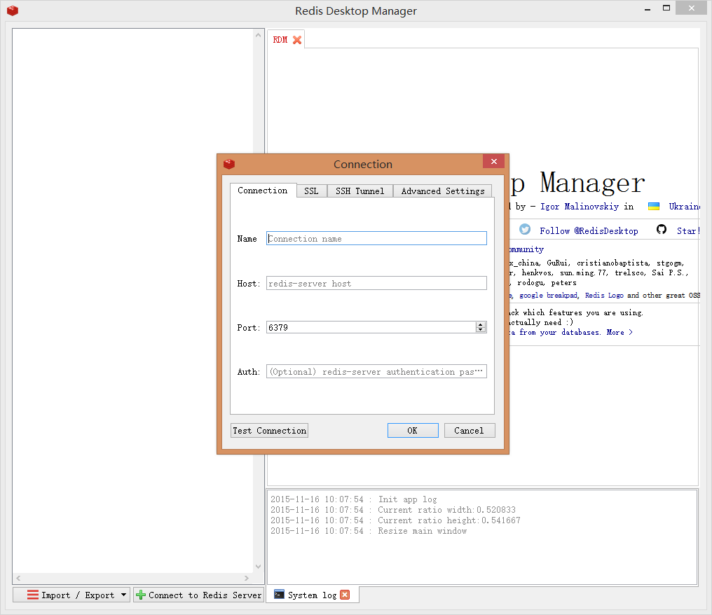Open the Import / Export dropdown arrow
The image size is (712, 615).
(x=124, y=595)
